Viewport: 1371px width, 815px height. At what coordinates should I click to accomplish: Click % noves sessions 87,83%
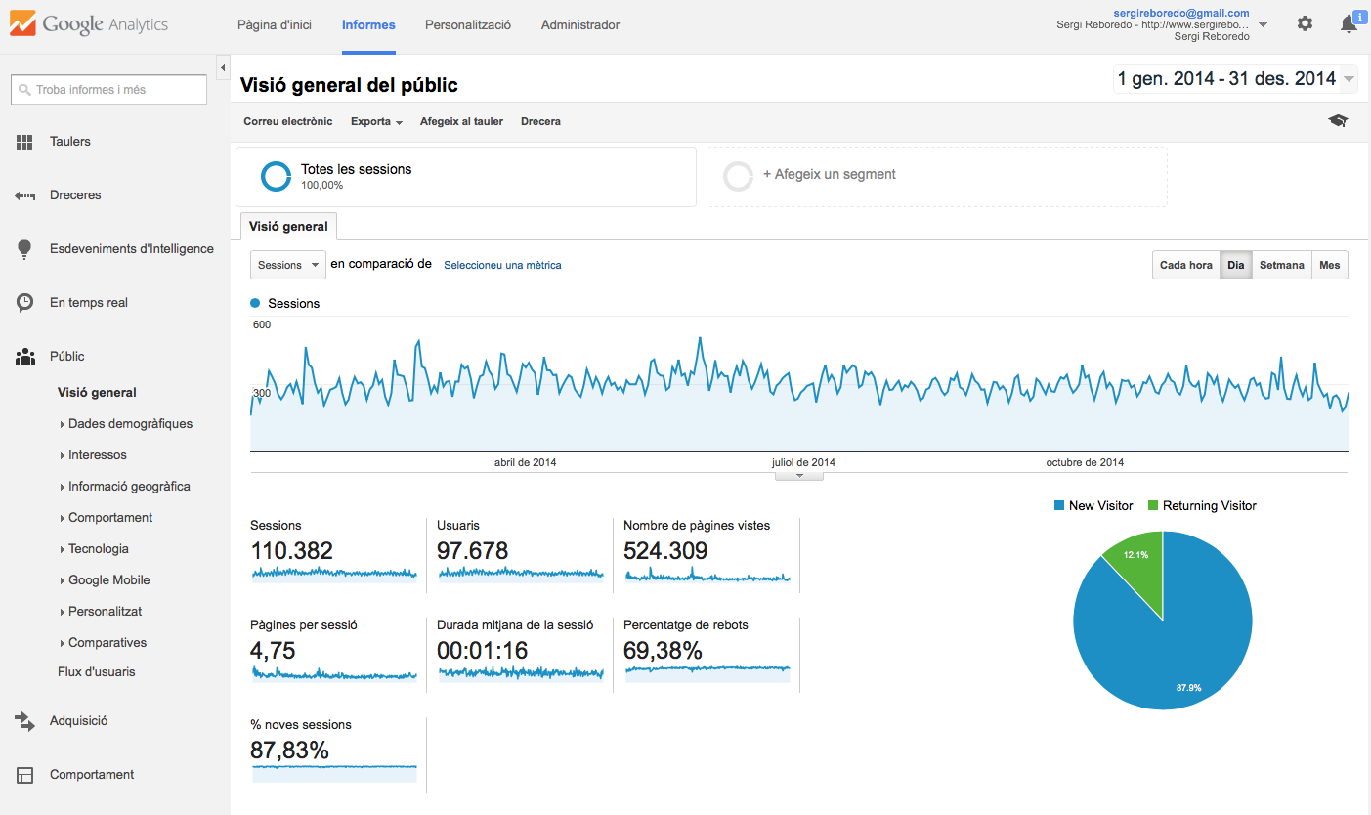(x=334, y=751)
